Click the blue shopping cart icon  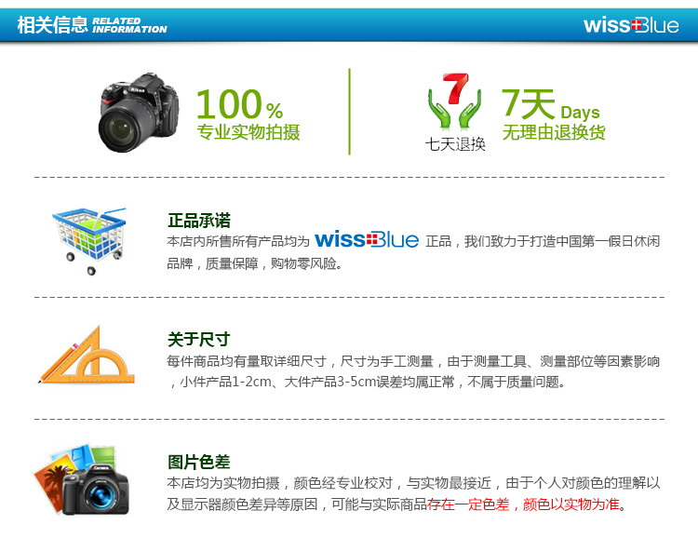coord(89,240)
